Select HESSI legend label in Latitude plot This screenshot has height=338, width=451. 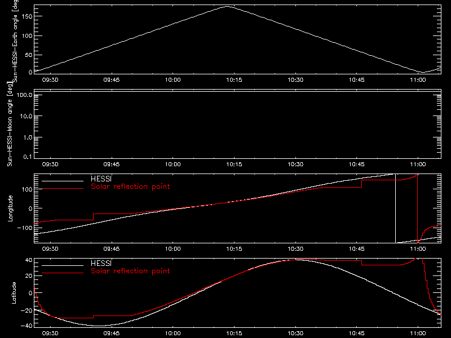pos(101,263)
